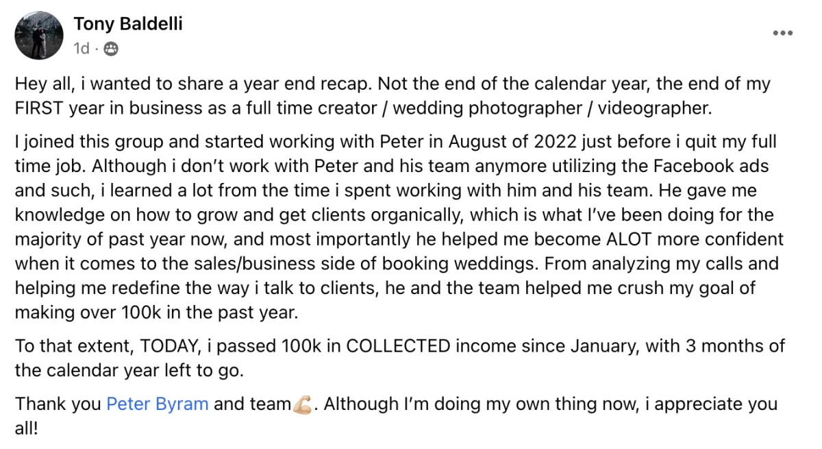This screenshot has height=449, width=822.
Task: Open Tony Baldelli's profile via name
Action: [x=128, y=25]
